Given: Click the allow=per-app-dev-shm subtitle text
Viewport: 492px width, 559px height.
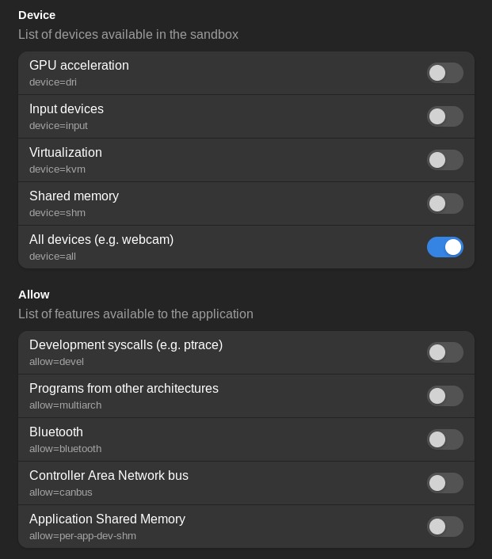Looking at the screenshot, I should point(82,536).
